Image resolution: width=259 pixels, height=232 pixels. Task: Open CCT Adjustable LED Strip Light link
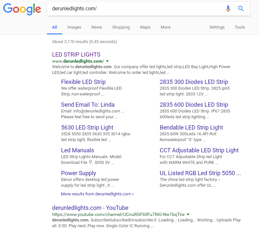point(199,150)
